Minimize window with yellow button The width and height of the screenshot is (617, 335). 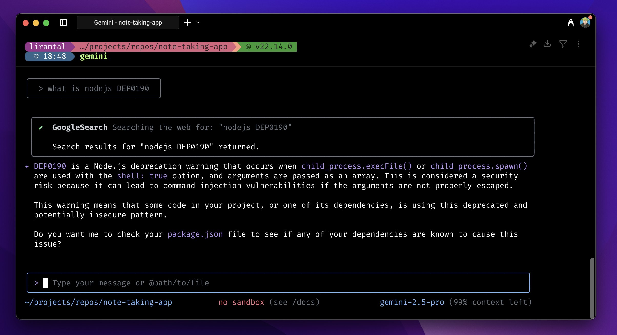[x=36, y=23]
